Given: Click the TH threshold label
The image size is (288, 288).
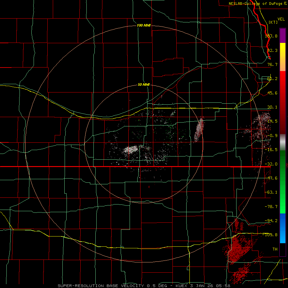Looking at the screenshot, I should click(x=275, y=249).
